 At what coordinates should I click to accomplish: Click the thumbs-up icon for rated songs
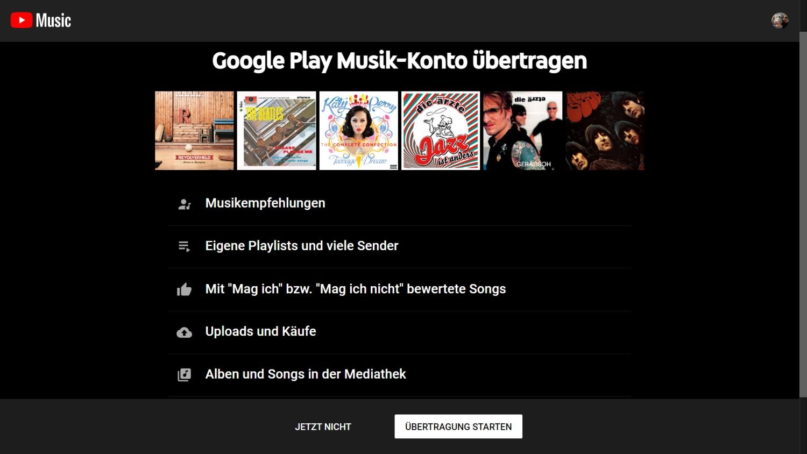point(185,289)
